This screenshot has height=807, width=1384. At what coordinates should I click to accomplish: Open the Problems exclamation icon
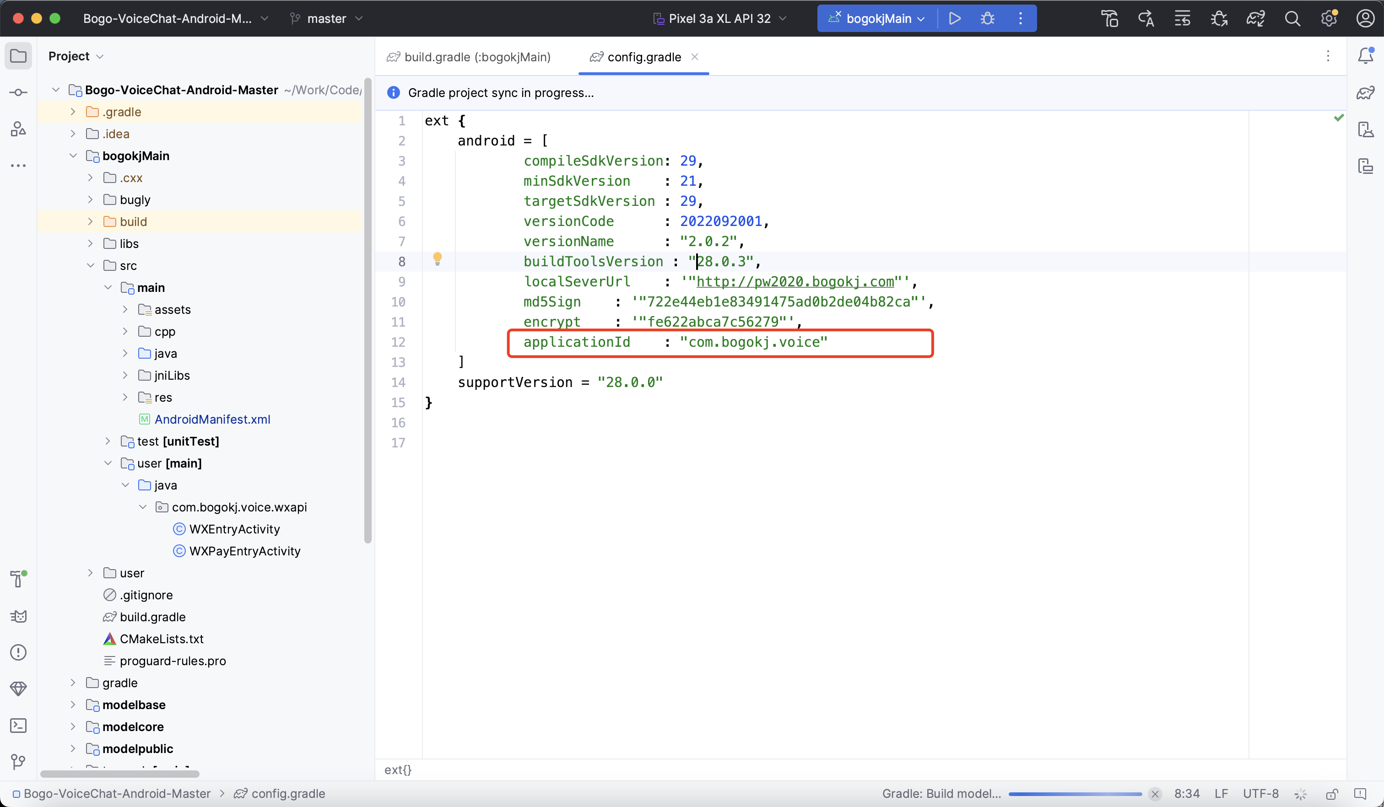pos(18,652)
